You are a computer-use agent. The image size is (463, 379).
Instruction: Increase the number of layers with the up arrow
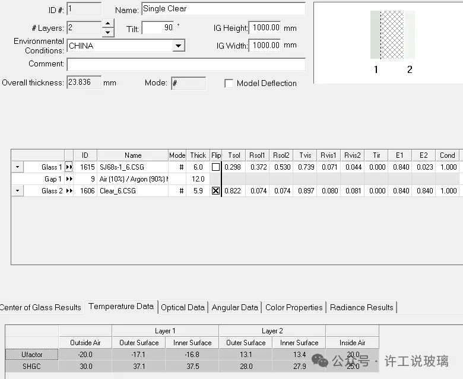108,24
